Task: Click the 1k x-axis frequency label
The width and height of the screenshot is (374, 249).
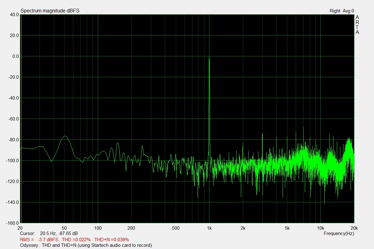Action: (x=209, y=228)
